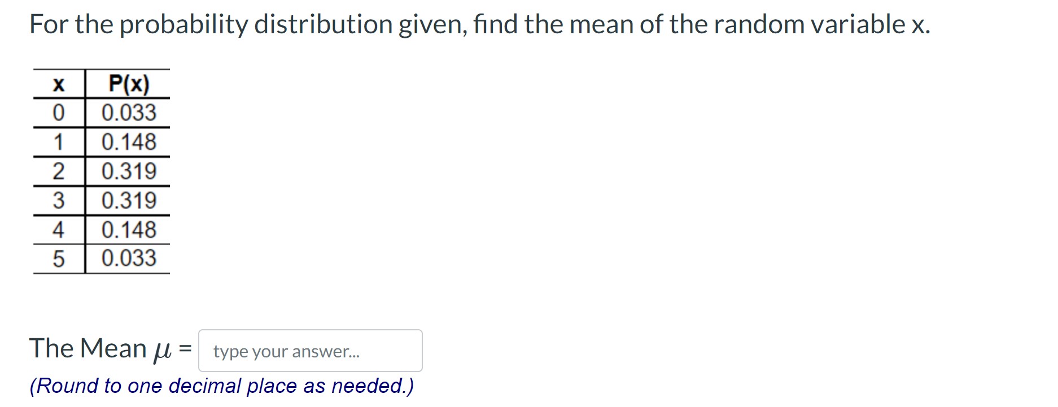Click the P(x) column header
Screen dimensions: 1058x407
click(128, 85)
